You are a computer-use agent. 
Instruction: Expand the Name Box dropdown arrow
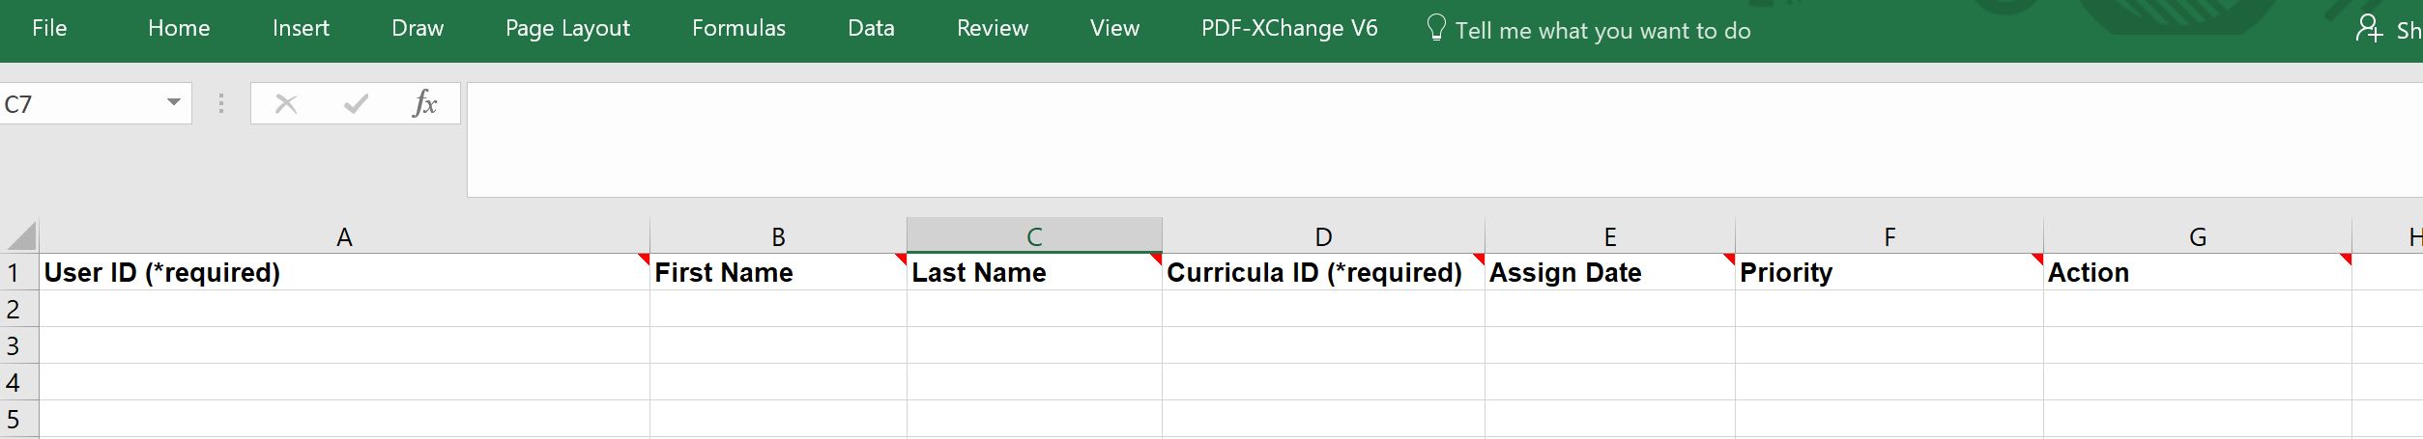(x=174, y=102)
